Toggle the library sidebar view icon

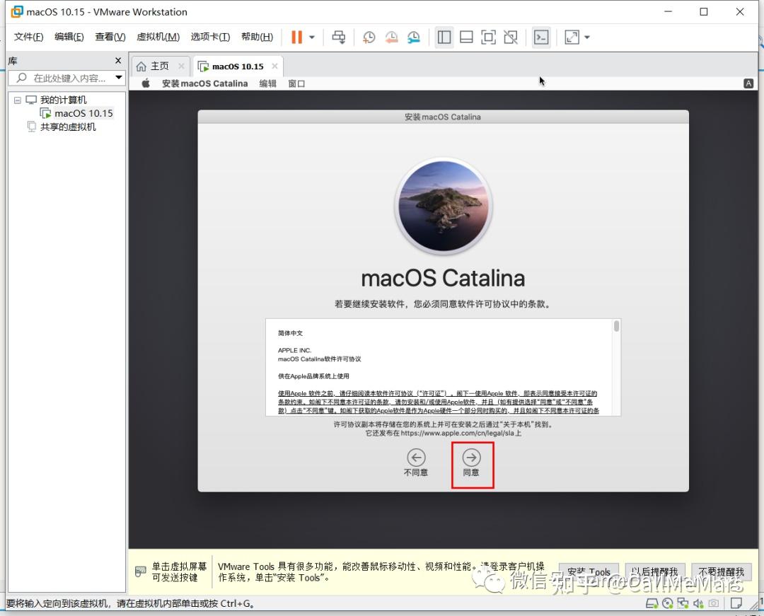(444, 37)
